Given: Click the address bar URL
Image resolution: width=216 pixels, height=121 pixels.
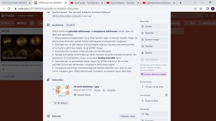Looking at the screenshot, I should [48, 9].
